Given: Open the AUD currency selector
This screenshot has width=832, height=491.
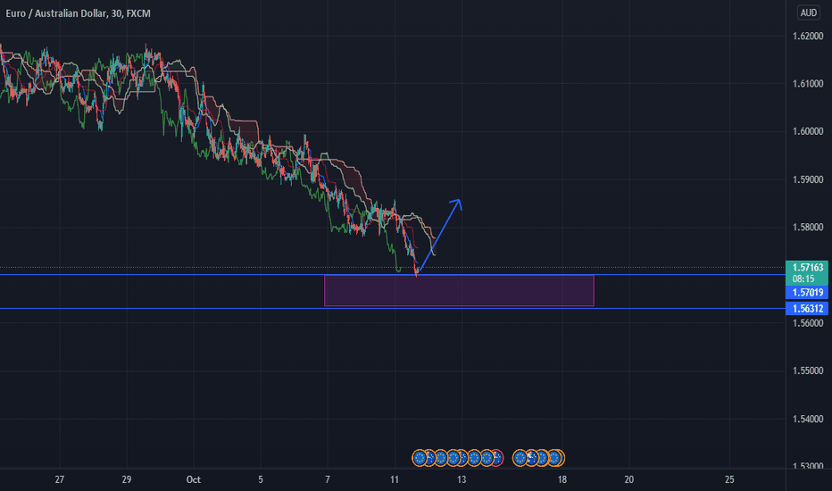Looking at the screenshot, I should 808,12.
